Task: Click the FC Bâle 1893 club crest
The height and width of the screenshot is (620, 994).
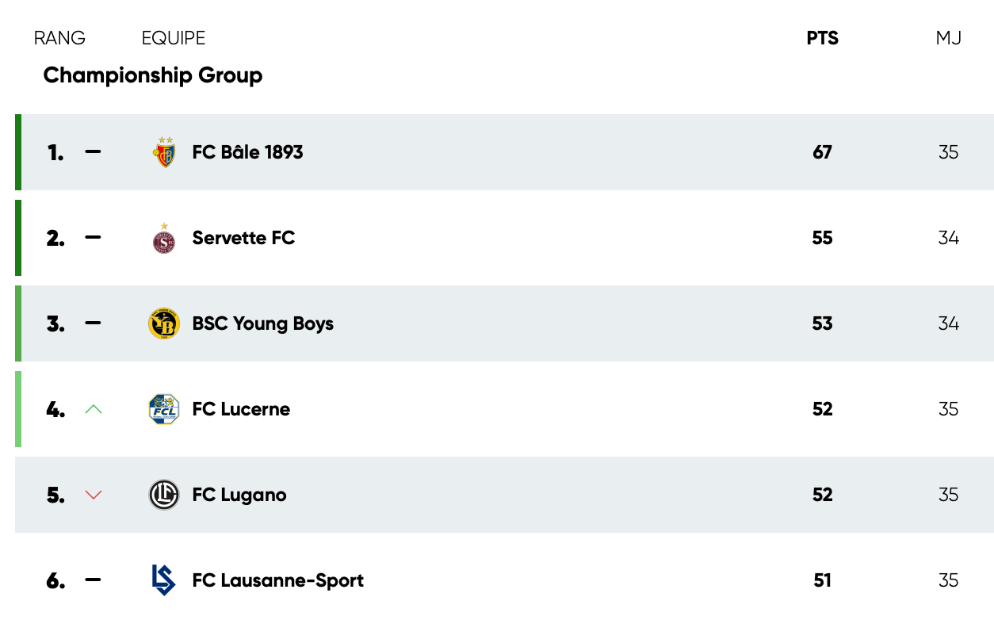Action: [x=164, y=151]
